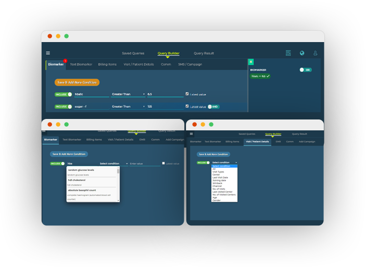
Task: Select random glucose levels suggestion
Action: (x=92, y=172)
